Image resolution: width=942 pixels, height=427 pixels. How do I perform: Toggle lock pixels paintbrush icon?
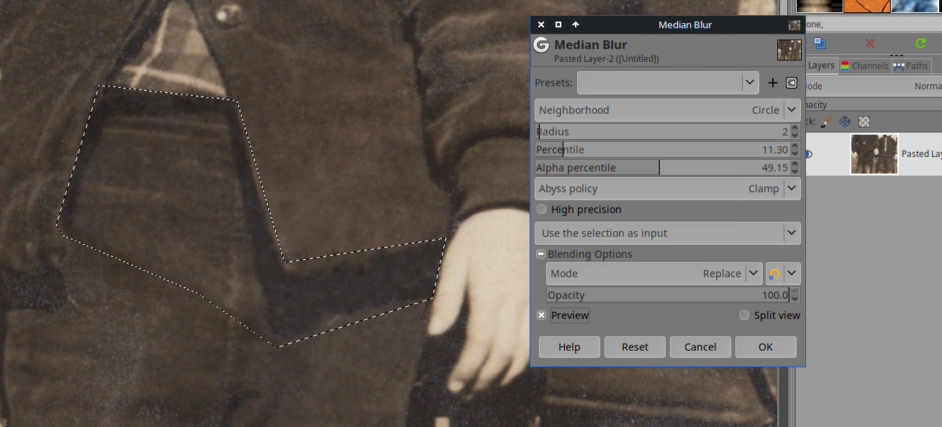[x=826, y=122]
